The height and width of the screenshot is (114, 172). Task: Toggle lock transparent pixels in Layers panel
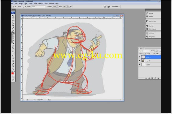click(143, 54)
